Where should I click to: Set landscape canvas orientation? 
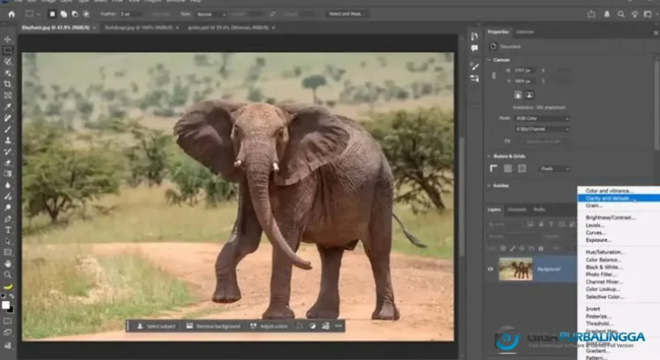click(x=529, y=95)
